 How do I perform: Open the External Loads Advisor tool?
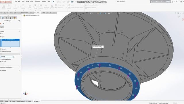(15, 7)
